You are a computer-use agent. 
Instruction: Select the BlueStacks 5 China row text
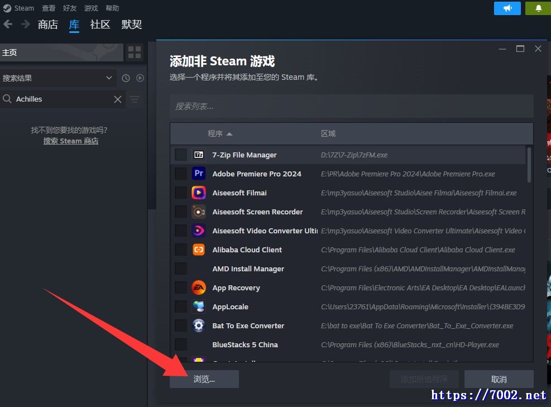(245, 345)
